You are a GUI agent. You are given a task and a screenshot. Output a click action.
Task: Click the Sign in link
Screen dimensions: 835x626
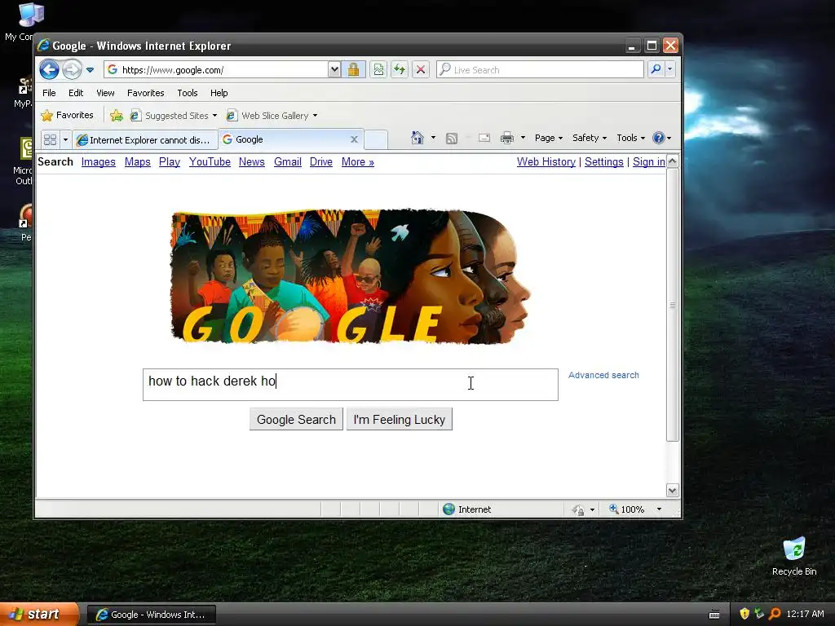[x=648, y=162]
